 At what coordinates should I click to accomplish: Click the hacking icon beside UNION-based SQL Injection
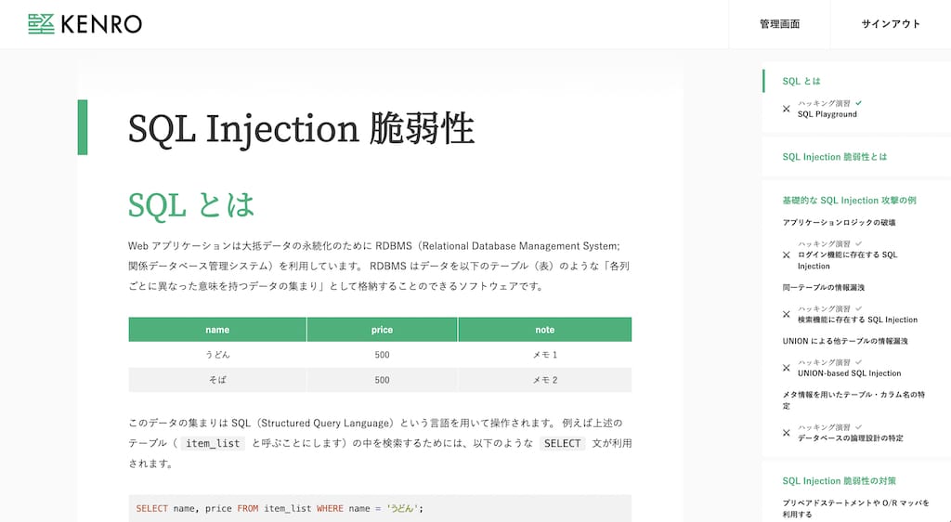(x=787, y=368)
